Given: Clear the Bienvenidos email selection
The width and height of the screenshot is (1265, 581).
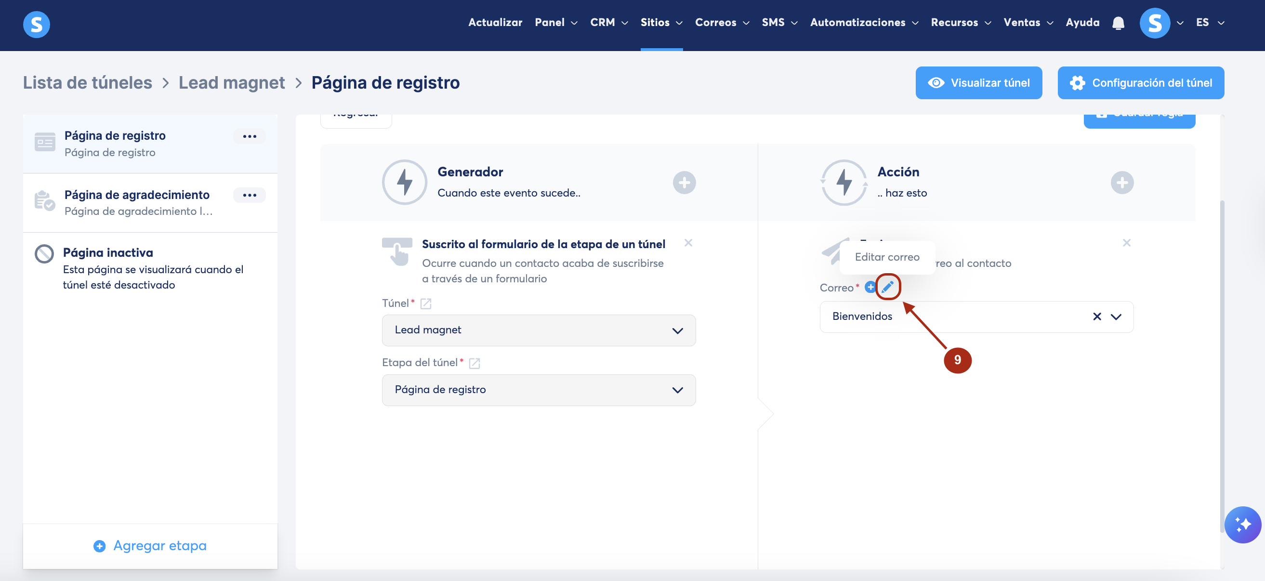Looking at the screenshot, I should click(1096, 317).
